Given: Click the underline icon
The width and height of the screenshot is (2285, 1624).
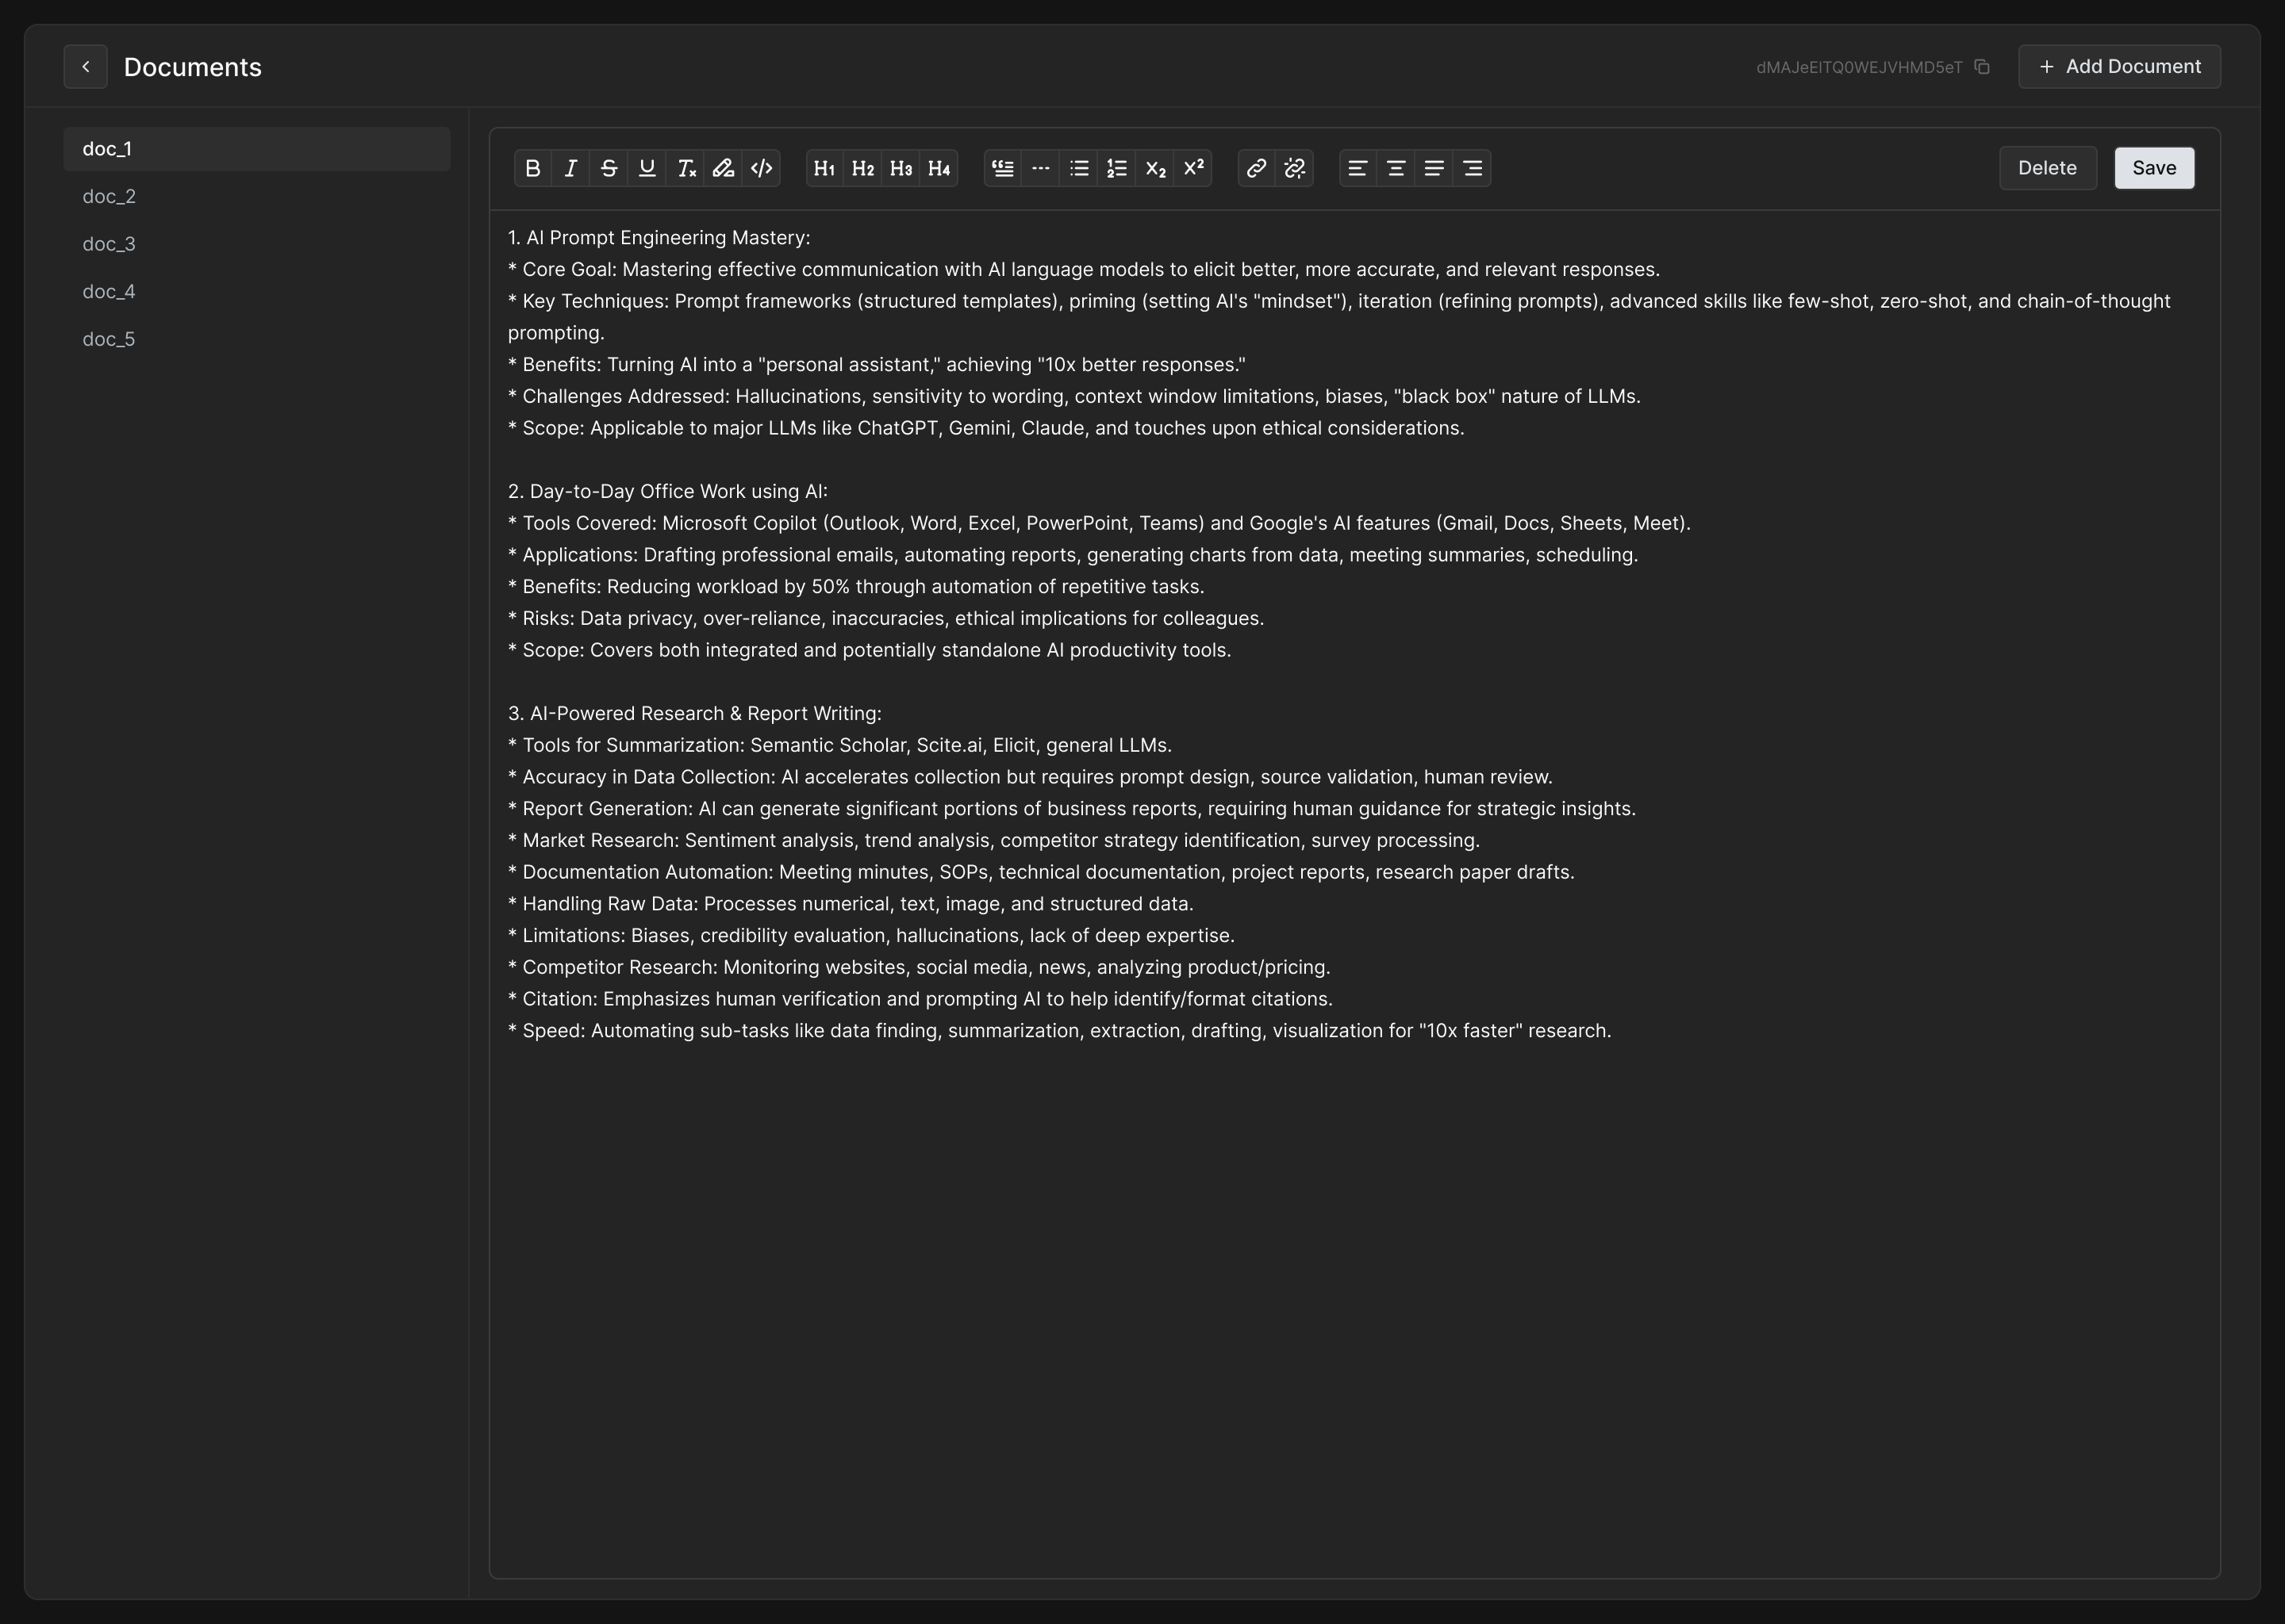Looking at the screenshot, I should [x=647, y=168].
